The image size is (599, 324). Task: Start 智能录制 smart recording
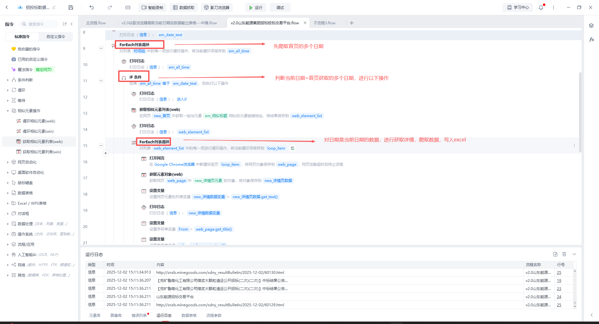[153, 7]
